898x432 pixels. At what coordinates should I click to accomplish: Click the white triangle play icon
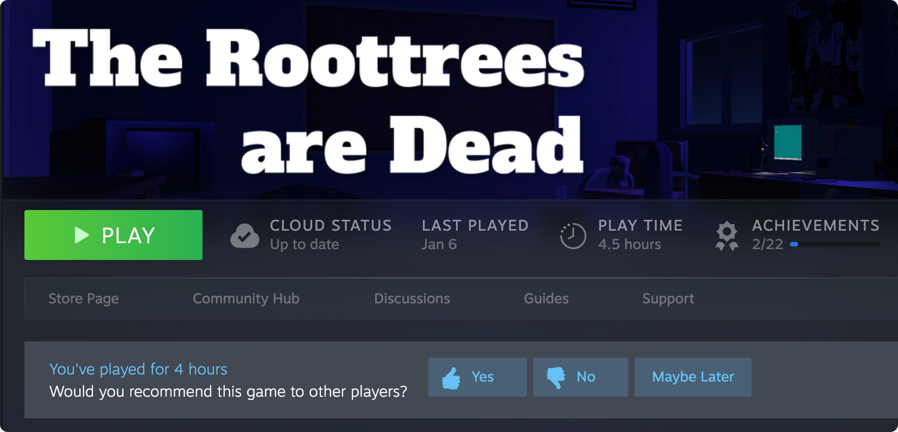[81, 235]
